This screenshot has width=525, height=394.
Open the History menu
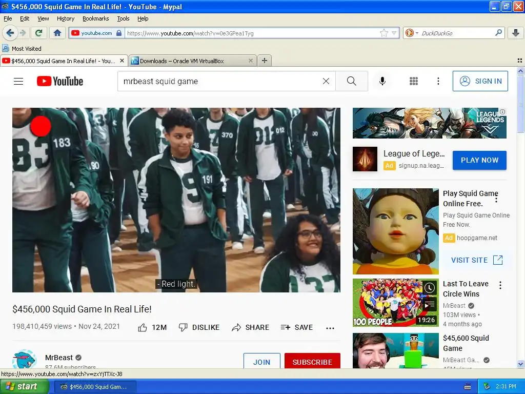65,18
